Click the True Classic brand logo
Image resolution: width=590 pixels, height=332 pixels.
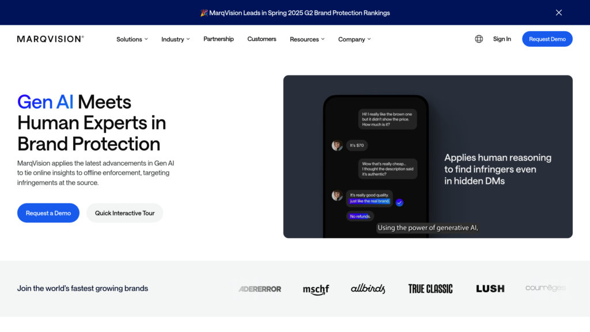tap(430, 289)
